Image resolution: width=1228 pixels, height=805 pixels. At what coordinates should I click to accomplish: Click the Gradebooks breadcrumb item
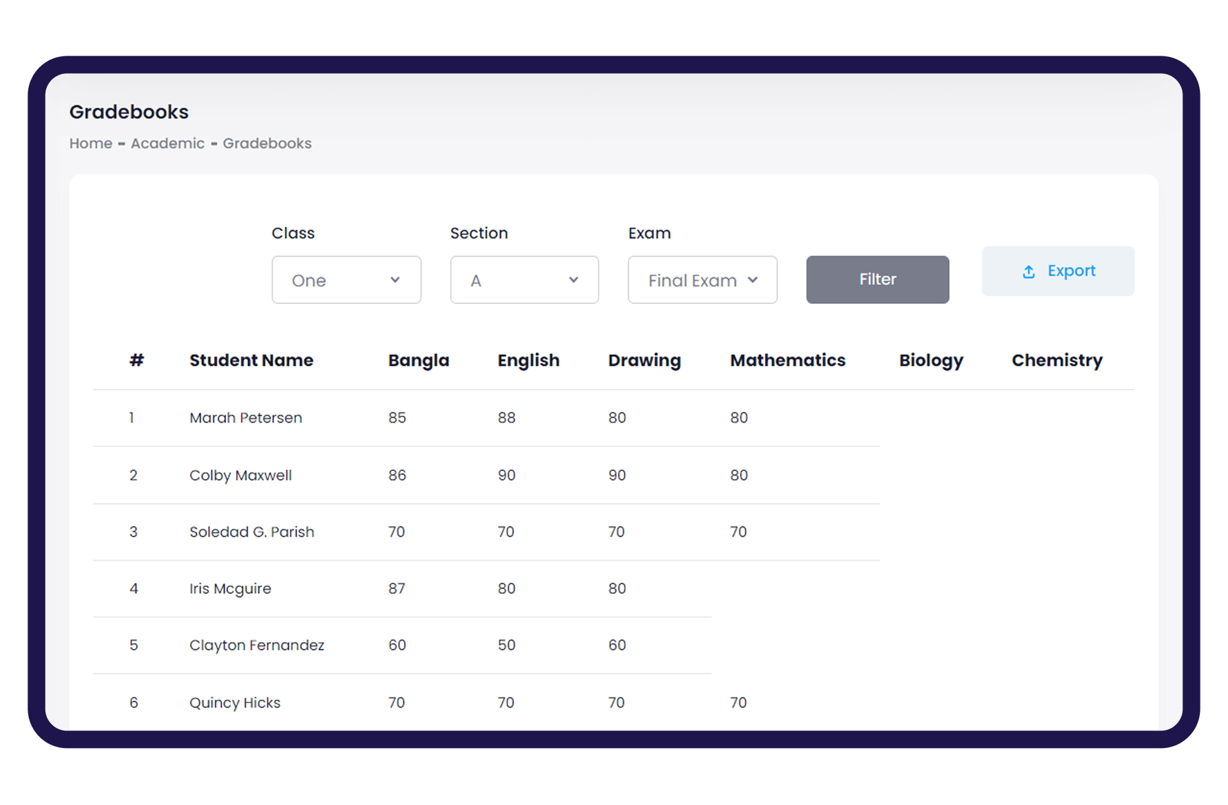pyautogui.click(x=267, y=144)
